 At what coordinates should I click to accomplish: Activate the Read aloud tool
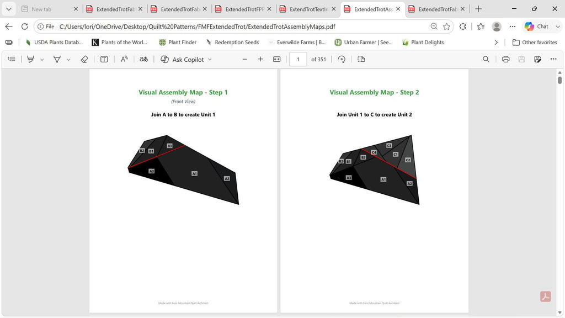[124, 59]
